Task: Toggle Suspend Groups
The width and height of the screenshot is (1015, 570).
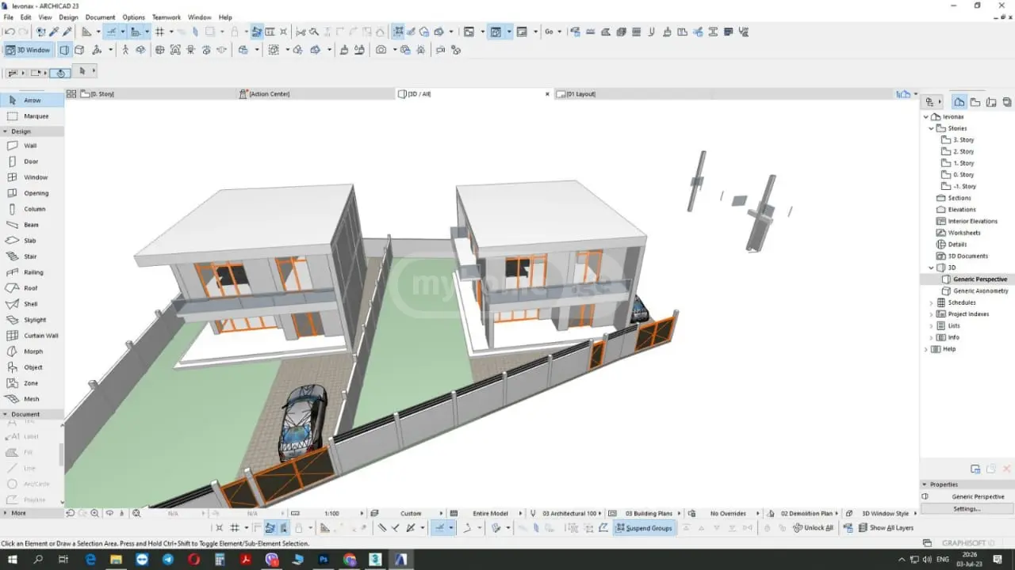Action: (x=643, y=528)
